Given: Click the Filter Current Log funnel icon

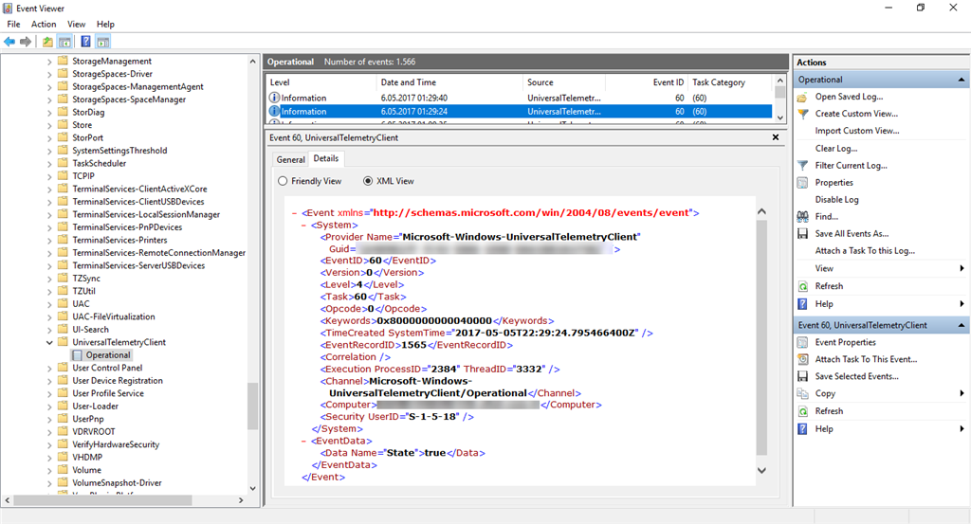Looking at the screenshot, I should [x=802, y=166].
